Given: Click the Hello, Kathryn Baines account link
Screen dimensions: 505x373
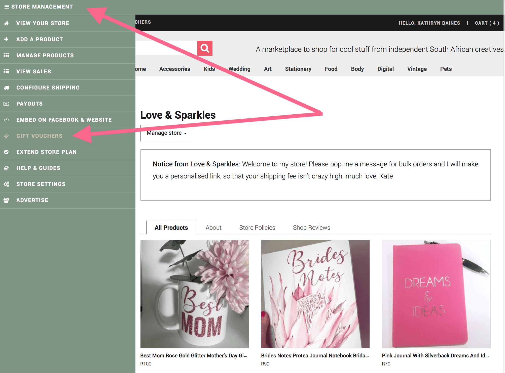Looking at the screenshot, I should (x=429, y=23).
